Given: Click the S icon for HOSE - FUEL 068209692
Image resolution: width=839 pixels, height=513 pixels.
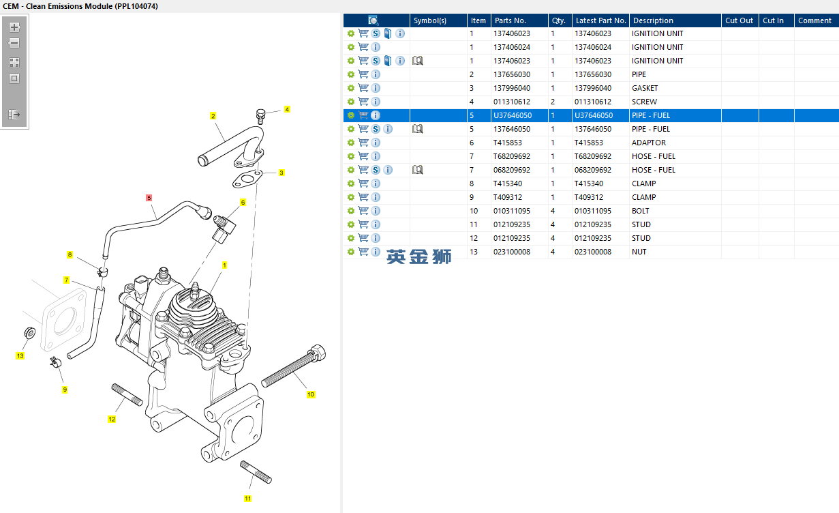Looking at the screenshot, I should point(376,170).
